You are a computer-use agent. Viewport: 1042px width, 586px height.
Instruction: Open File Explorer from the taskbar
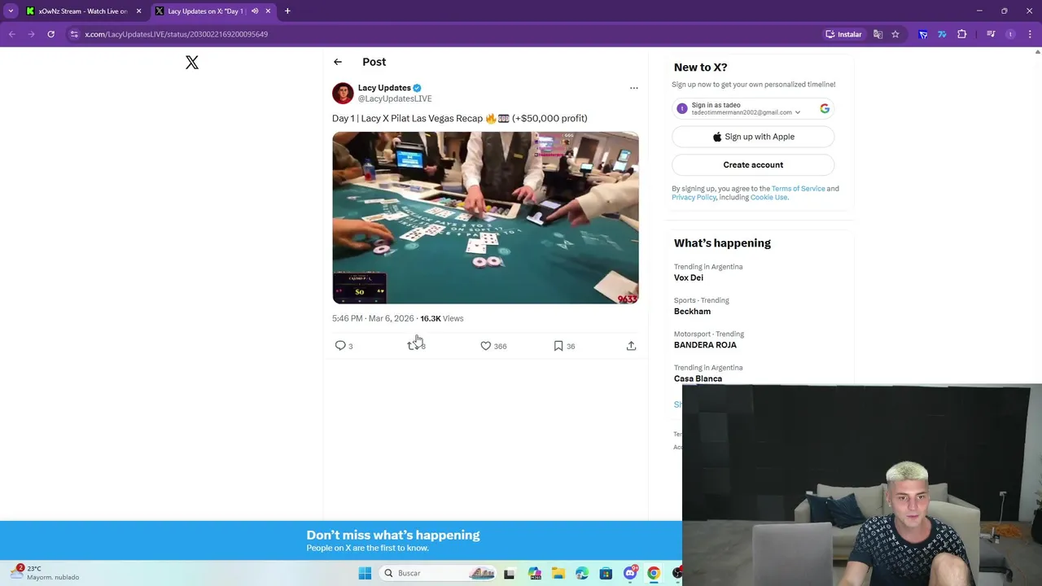pyautogui.click(x=558, y=573)
